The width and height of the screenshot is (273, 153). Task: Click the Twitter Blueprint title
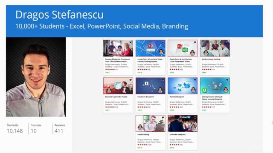pyautogui.click(x=177, y=97)
